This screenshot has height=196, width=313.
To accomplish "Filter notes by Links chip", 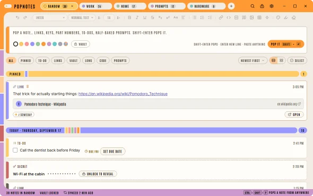I will [x=58, y=60].
